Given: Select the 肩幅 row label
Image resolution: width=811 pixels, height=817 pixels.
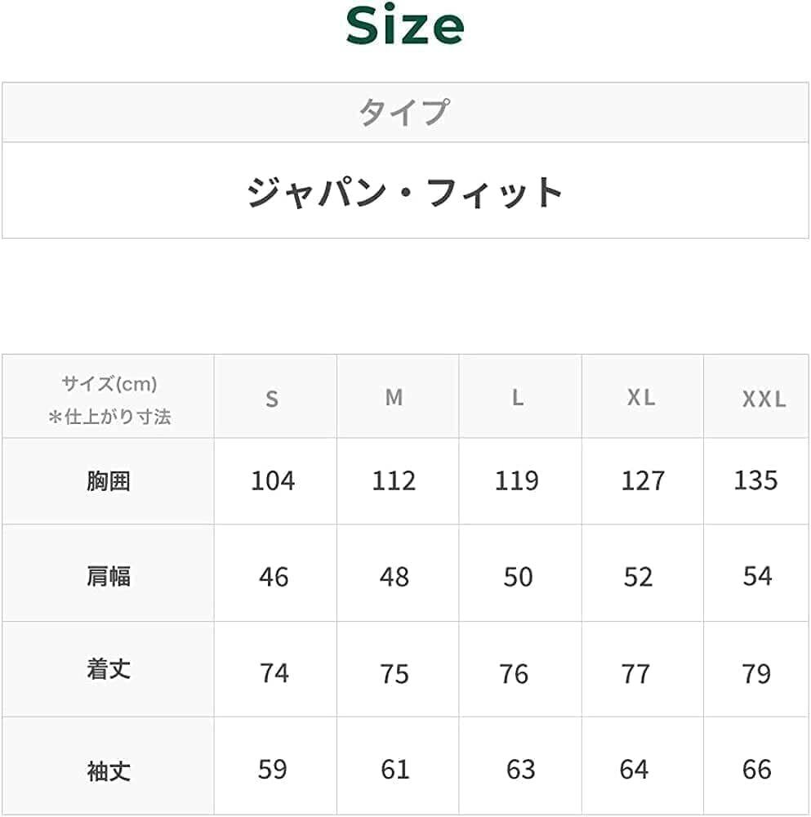Looking at the screenshot, I should pos(109,577).
